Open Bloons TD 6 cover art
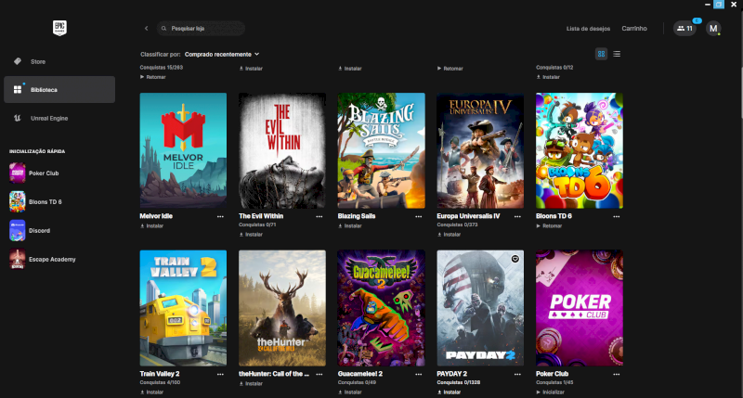Viewport: 743px width, 398px height. (x=579, y=150)
